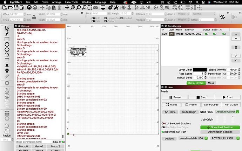Select the Grid Array tool
242x151 pixels.
[7, 113]
